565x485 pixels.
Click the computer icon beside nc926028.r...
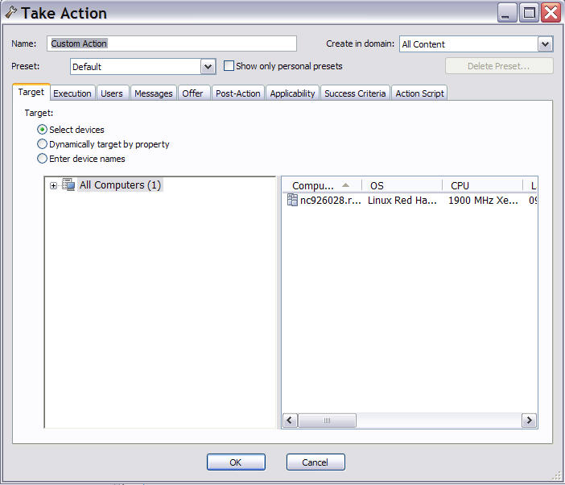point(292,200)
